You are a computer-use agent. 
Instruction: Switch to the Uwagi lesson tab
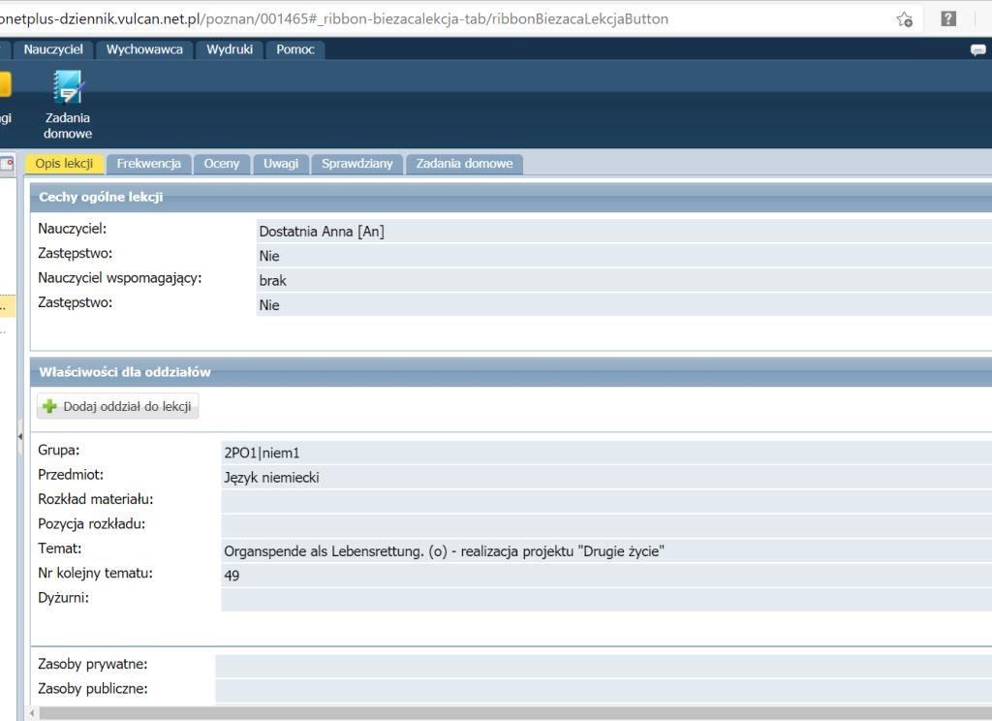pyautogui.click(x=281, y=164)
